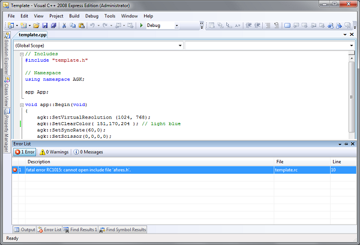Image resolution: width=360 pixels, height=245 pixels.
Task: Click the Undo toolbar icon
Action: point(92,26)
